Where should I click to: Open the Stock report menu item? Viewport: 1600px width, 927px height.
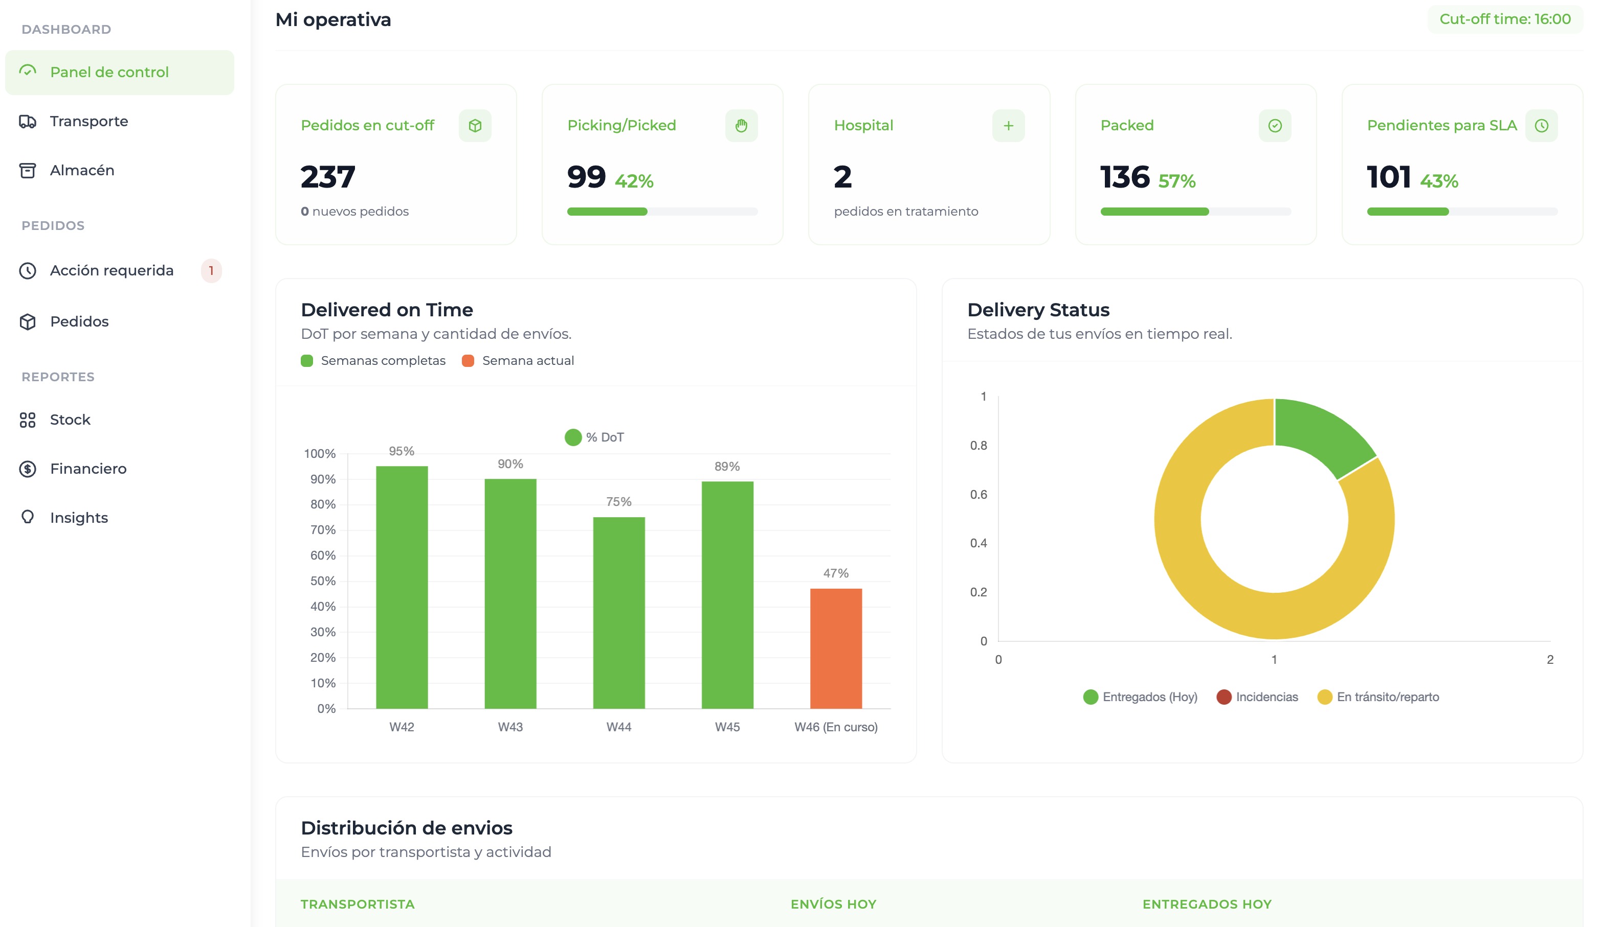[70, 420]
